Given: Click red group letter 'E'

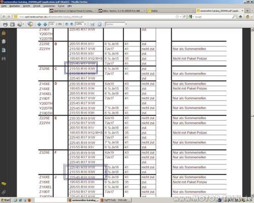Looking at the screenshot, I should (x=56, y=118).
